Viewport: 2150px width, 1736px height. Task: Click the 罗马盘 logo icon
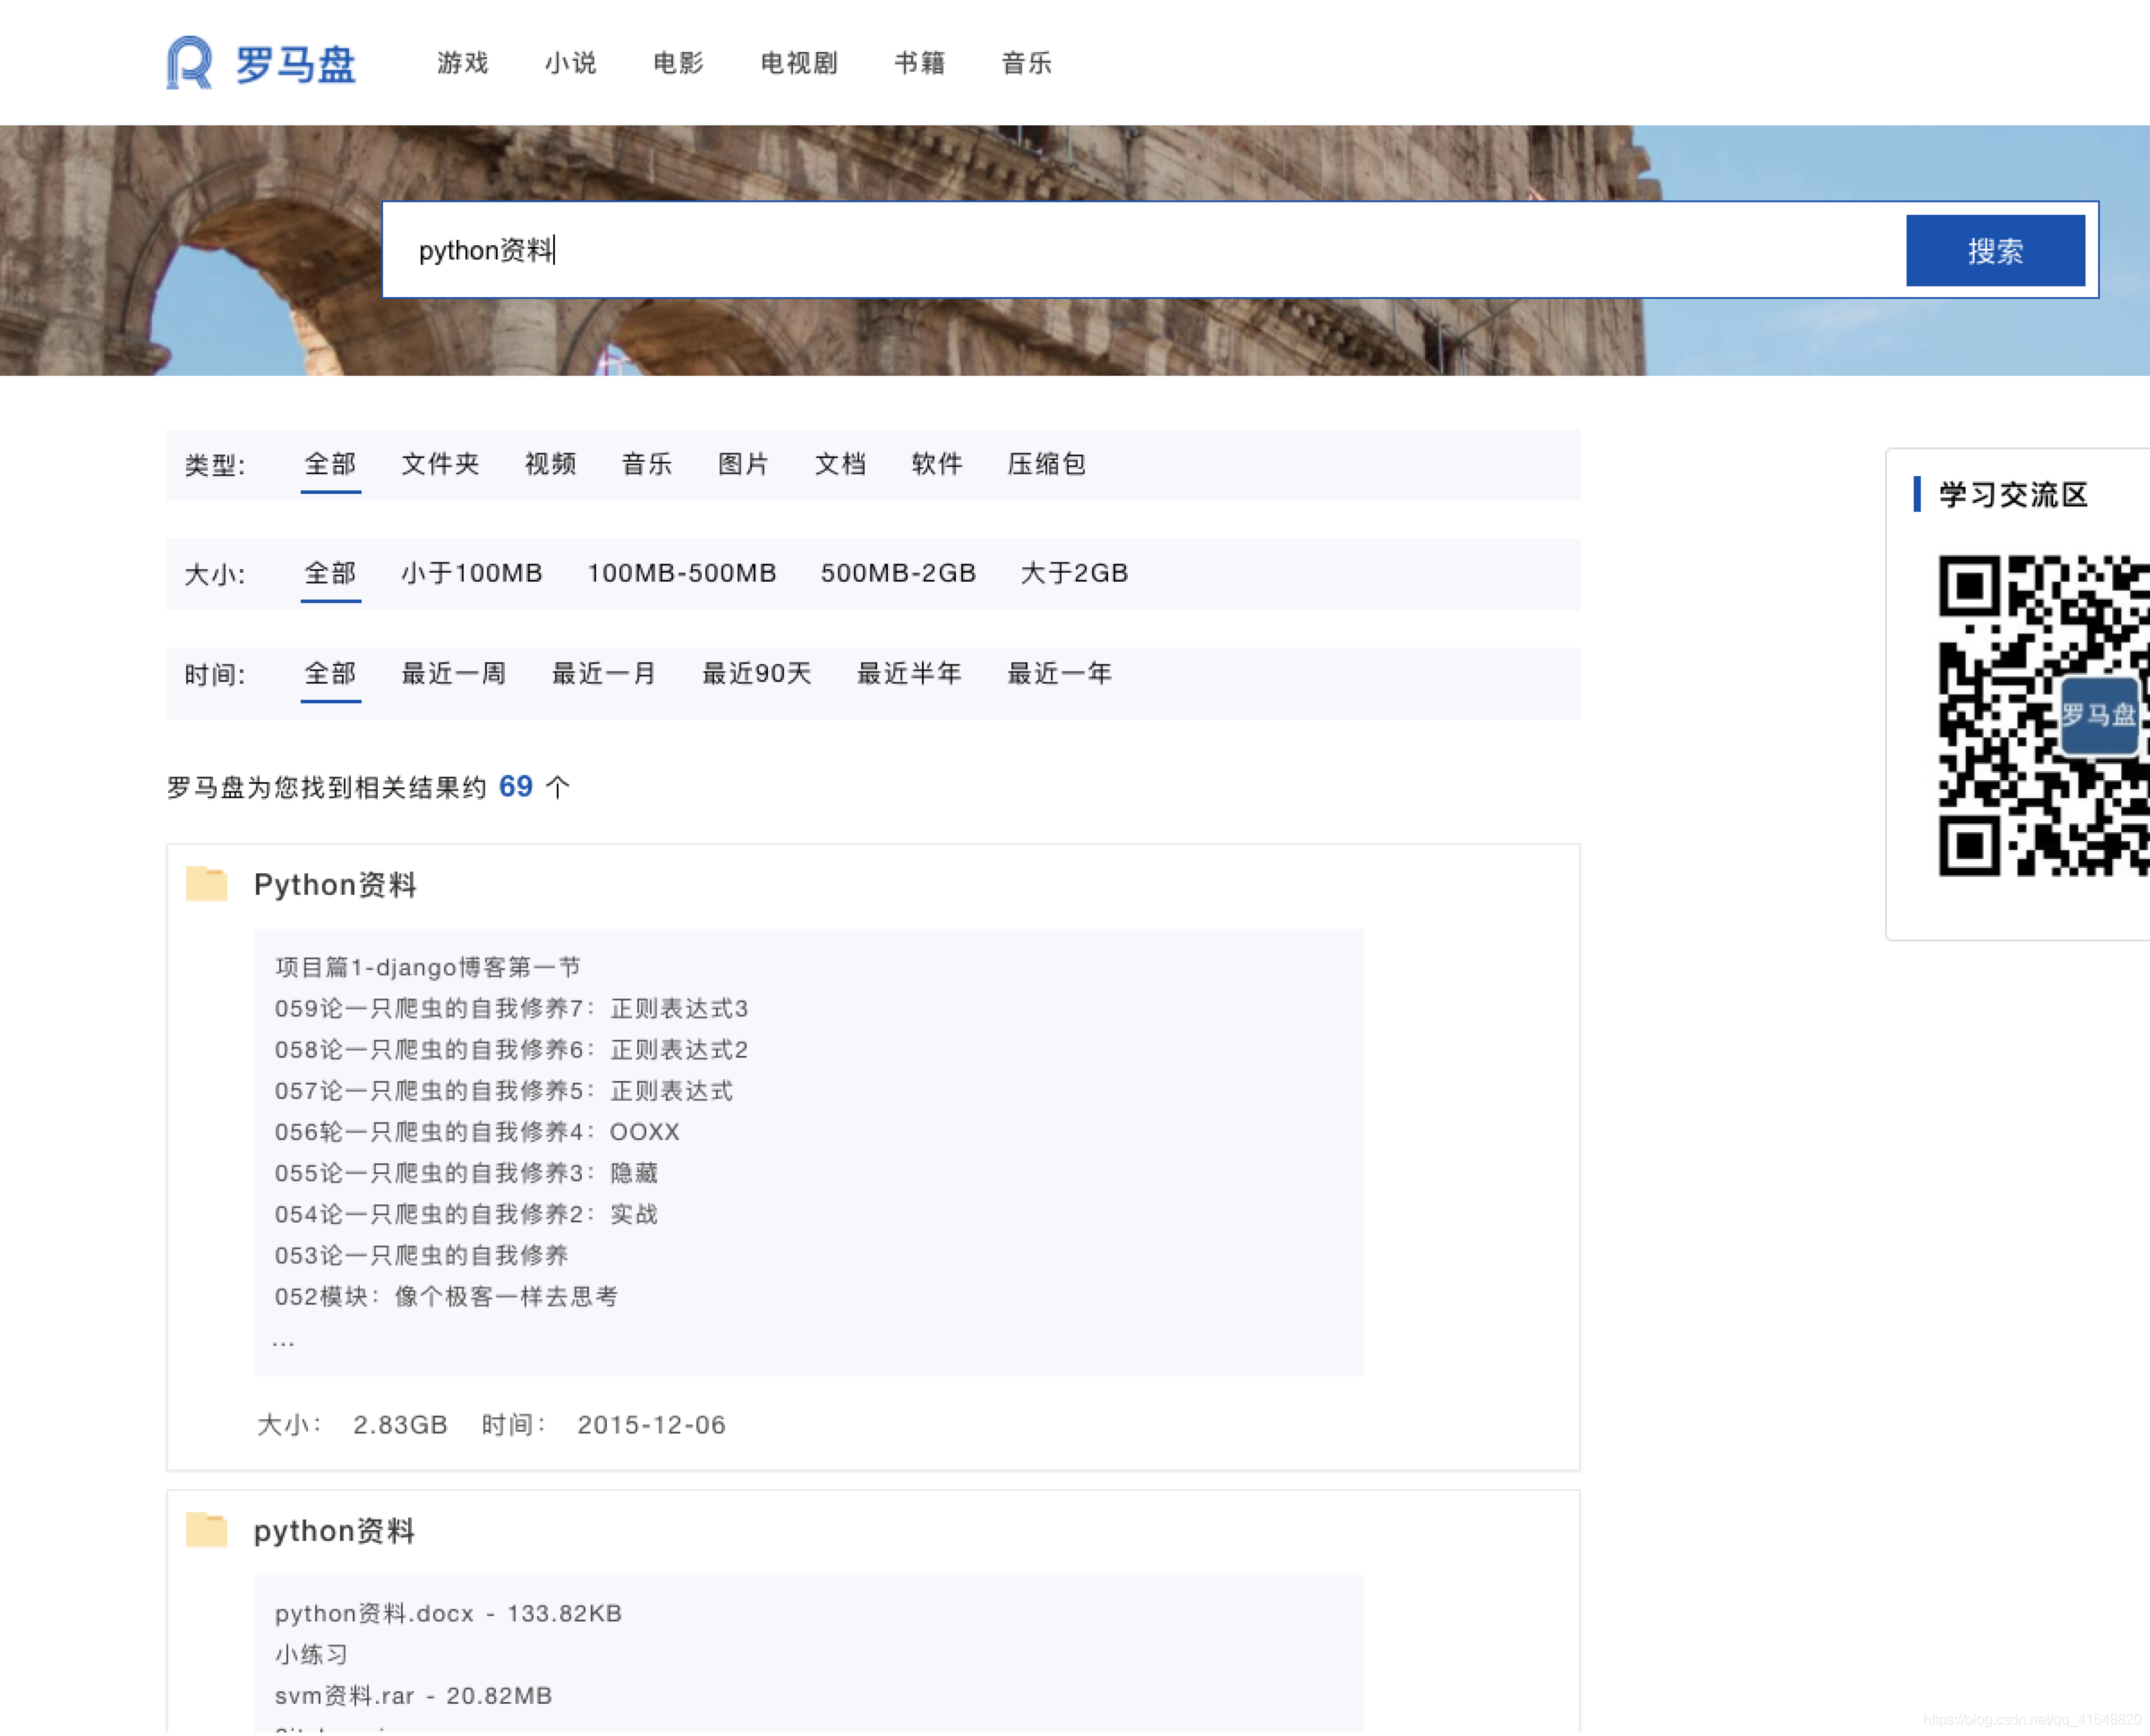[x=190, y=63]
